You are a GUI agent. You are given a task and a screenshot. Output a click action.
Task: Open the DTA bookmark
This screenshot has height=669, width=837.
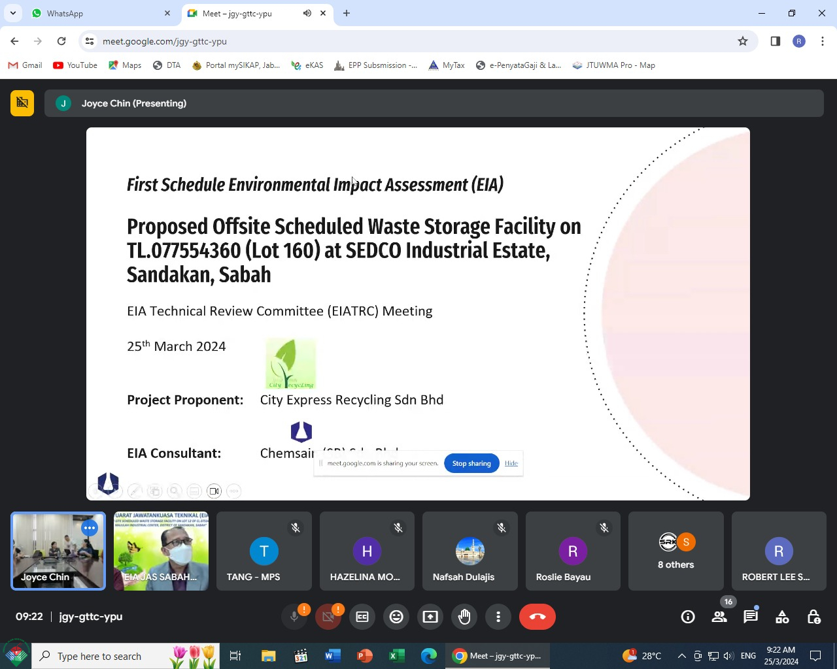pyautogui.click(x=167, y=65)
